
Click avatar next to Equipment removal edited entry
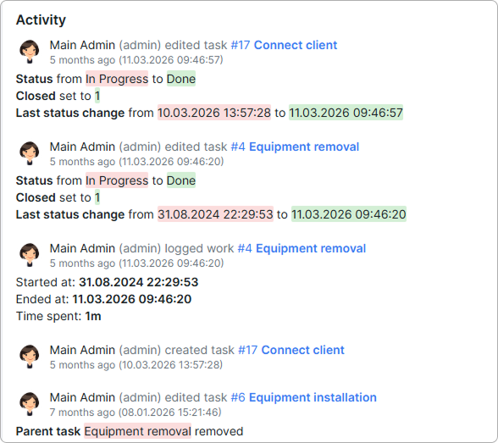pos(30,153)
